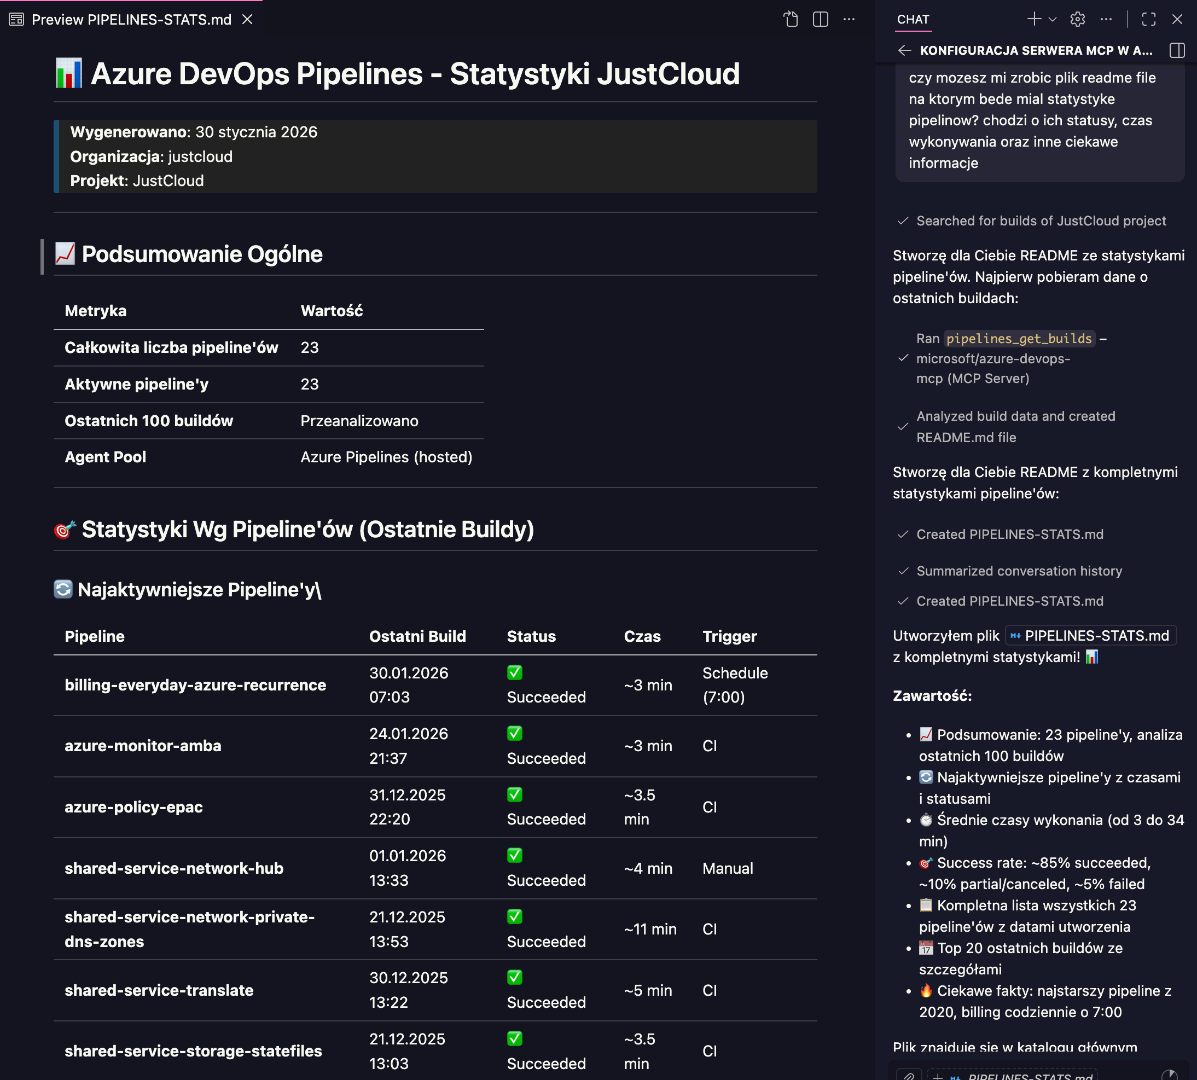Start a new chat with plus icon
The image size is (1197, 1080).
pos(1034,19)
